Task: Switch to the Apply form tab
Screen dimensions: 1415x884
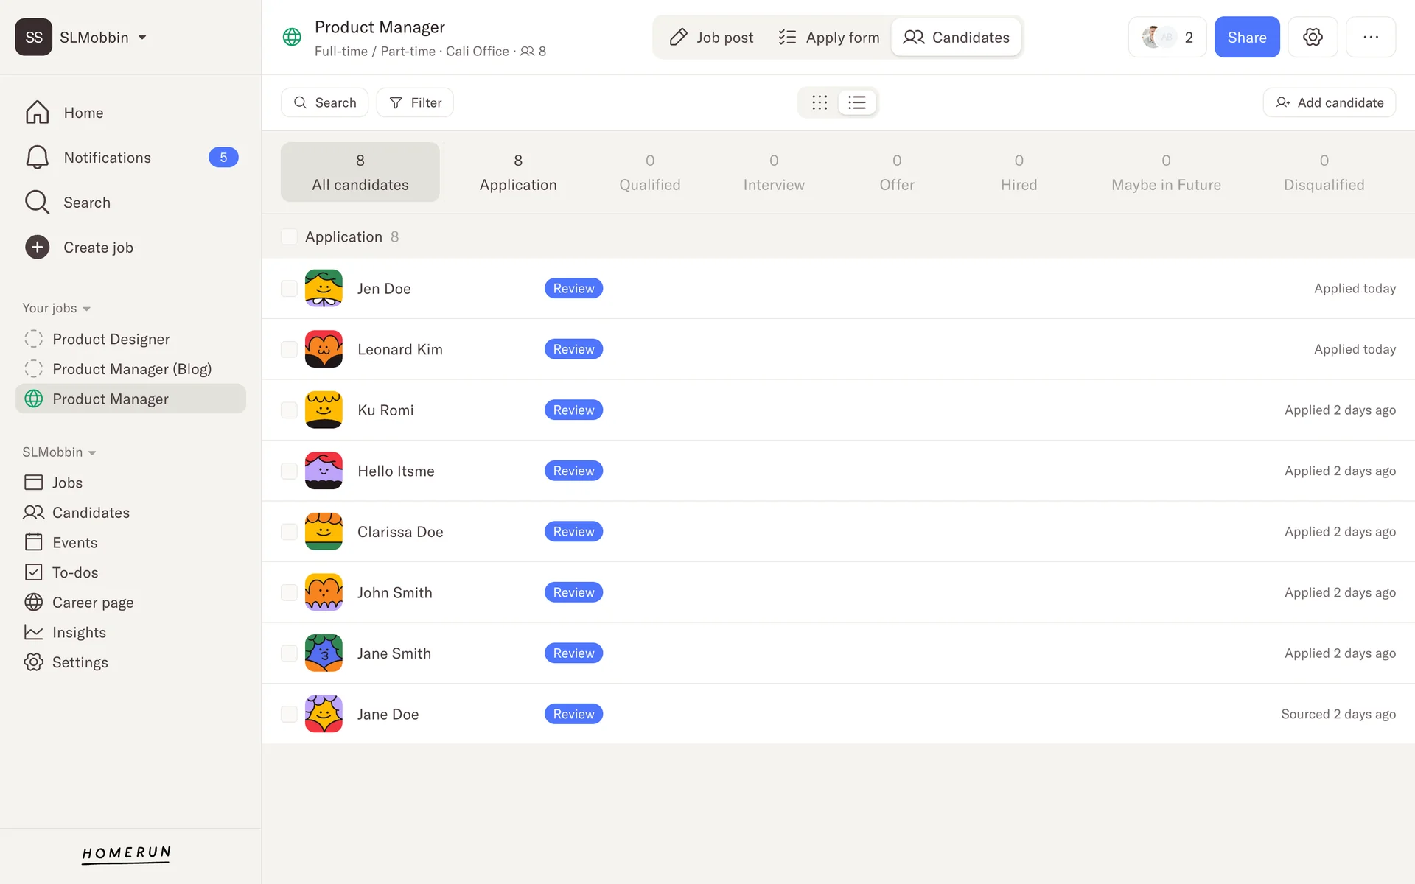Action: [828, 37]
